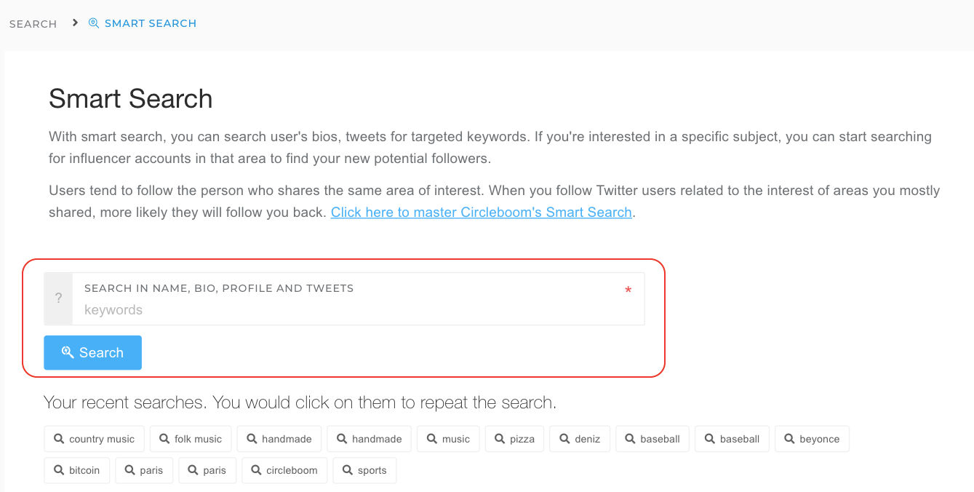Viewport: 974px width, 492px height.
Task: Click the magnifier icon on the beyonce chip
Action: pyautogui.click(x=788, y=438)
